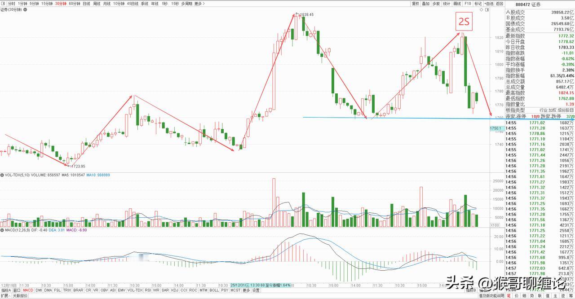The width and height of the screenshot is (575, 299).
Task: Open the 加权 weighted link
Action: pos(553,110)
